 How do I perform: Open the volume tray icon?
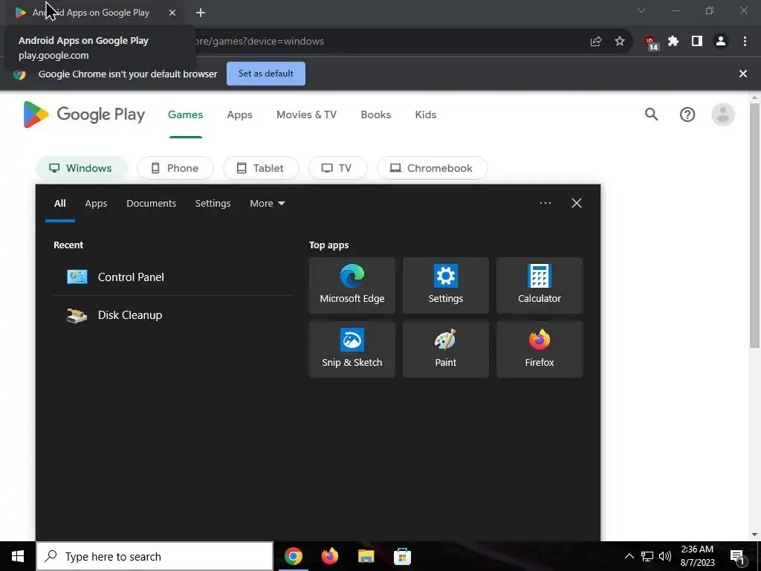click(x=665, y=556)
